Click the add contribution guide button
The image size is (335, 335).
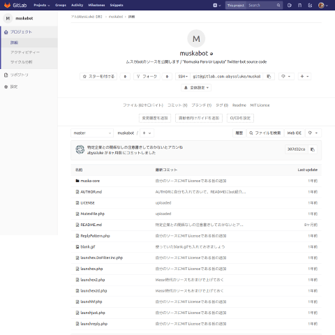click(x=199, y=118)
